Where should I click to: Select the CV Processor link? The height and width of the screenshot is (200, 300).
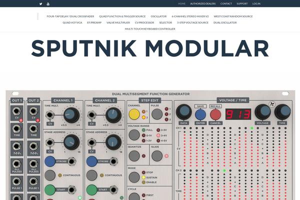pos(144,22)
